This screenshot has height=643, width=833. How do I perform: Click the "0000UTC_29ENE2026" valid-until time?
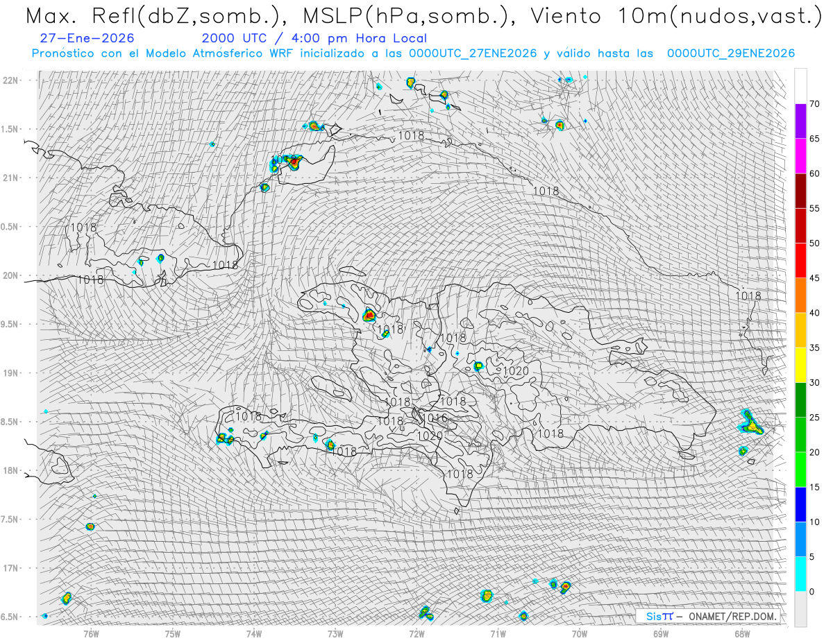[730, 53]
